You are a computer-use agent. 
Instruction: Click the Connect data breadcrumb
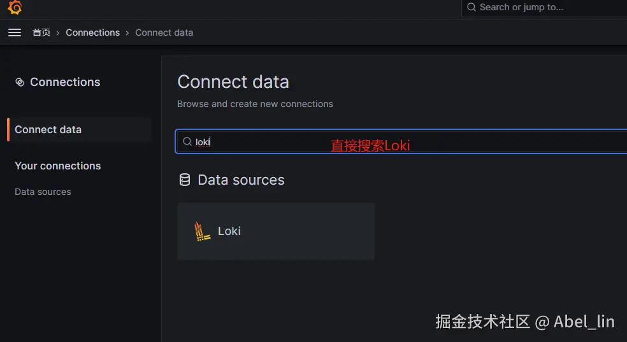point(164,32)
